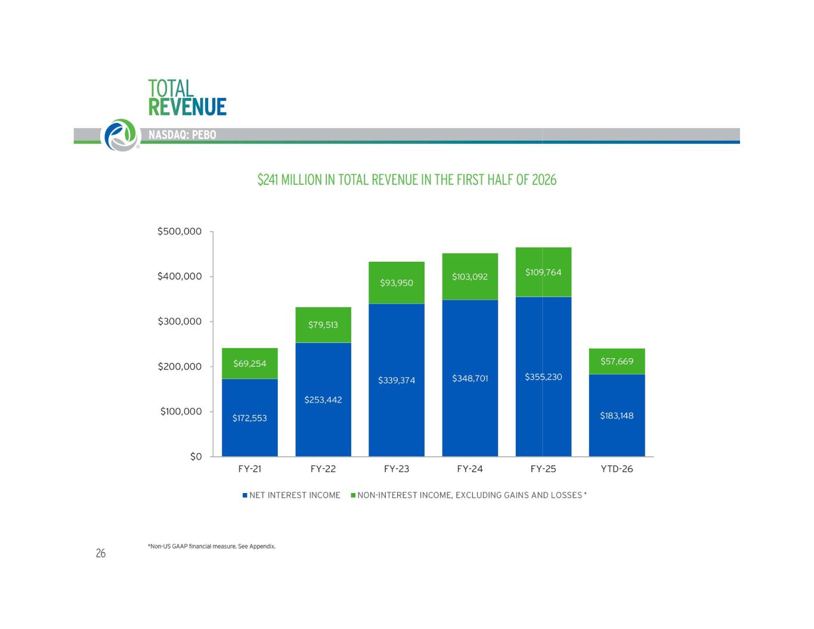Click the FY-22 blue bar $253,442
814x629 pixels.
tap(323, 399)
